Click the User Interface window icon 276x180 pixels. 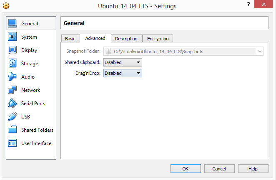click(x=13, y=143)
